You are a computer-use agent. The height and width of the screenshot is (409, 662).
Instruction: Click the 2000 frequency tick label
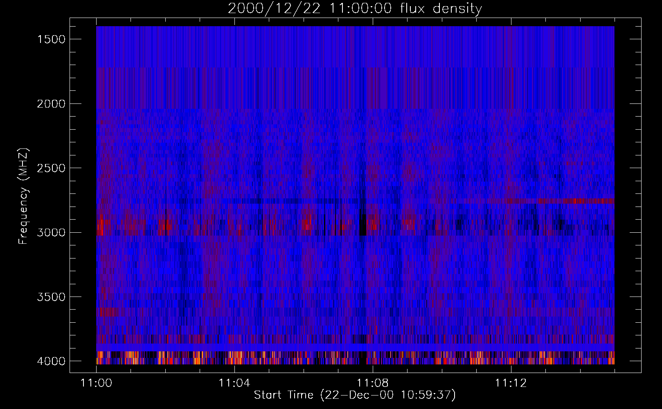51,104
